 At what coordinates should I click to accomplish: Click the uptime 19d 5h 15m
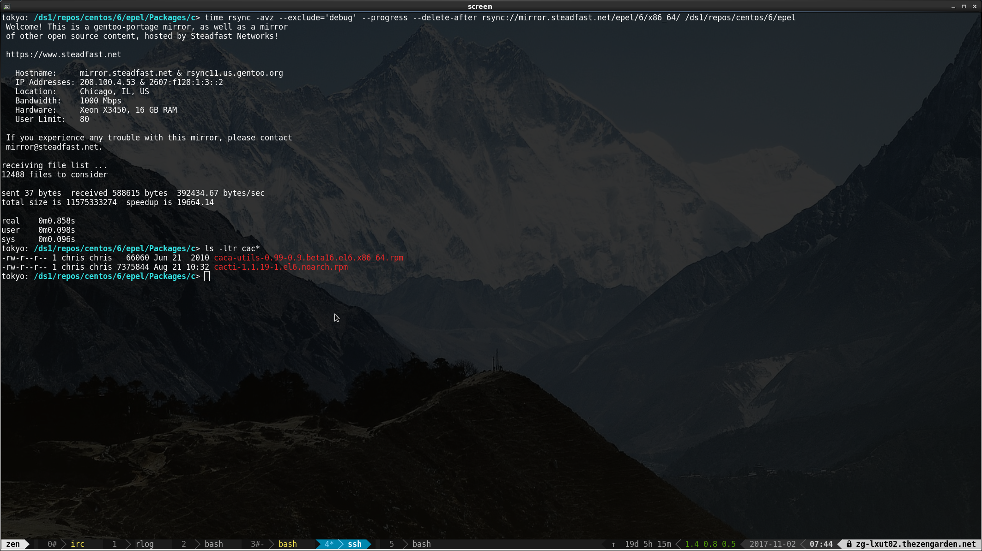(x=648, y=544)
